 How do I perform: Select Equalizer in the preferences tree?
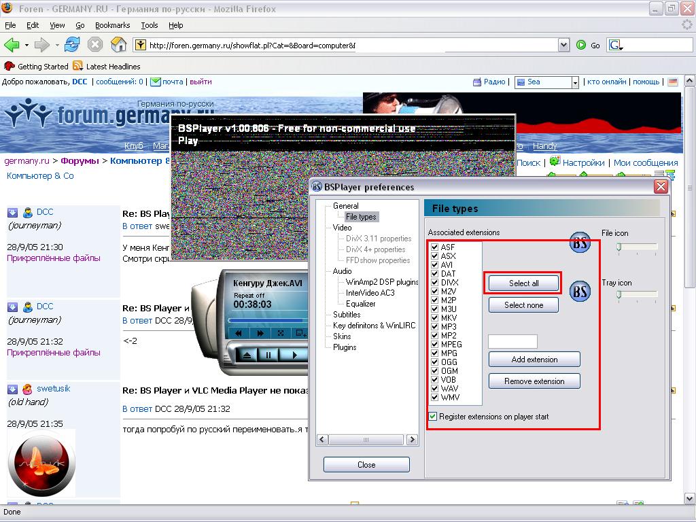pyautogui.click(x=360, y=304)
